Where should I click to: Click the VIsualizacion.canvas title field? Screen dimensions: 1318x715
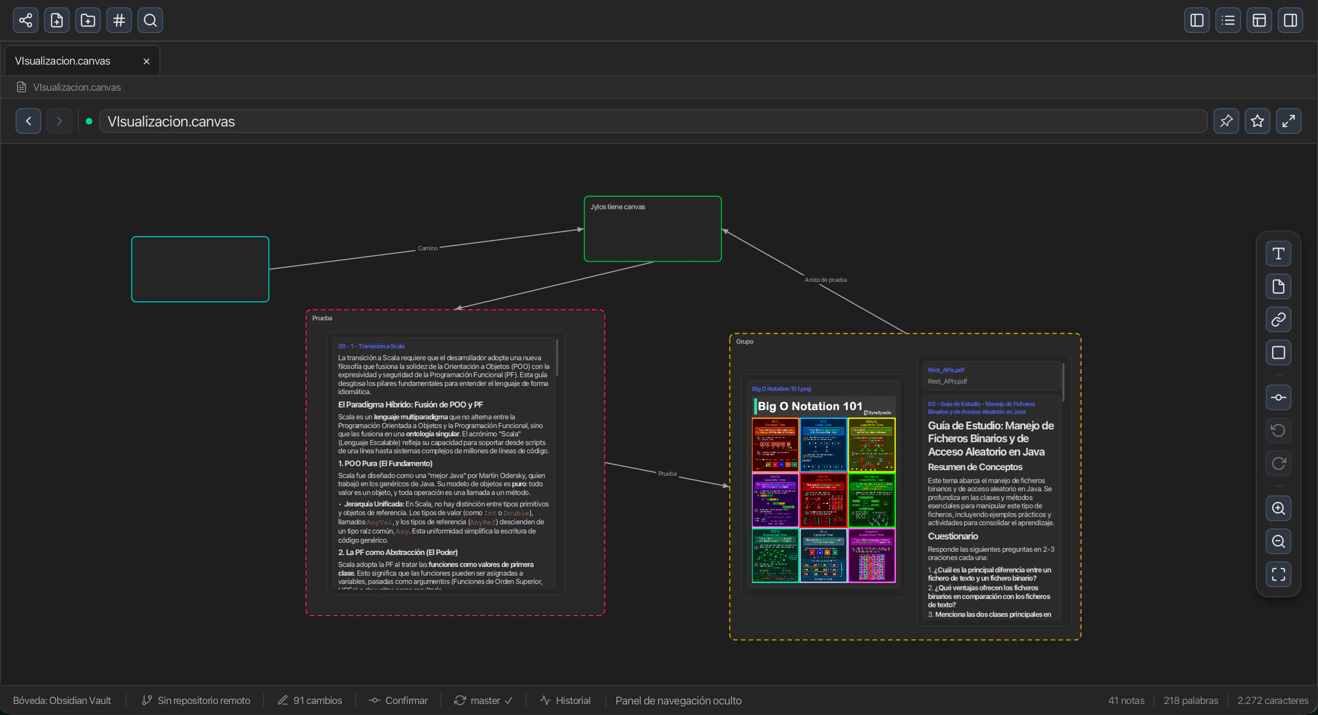pos(653,121)
